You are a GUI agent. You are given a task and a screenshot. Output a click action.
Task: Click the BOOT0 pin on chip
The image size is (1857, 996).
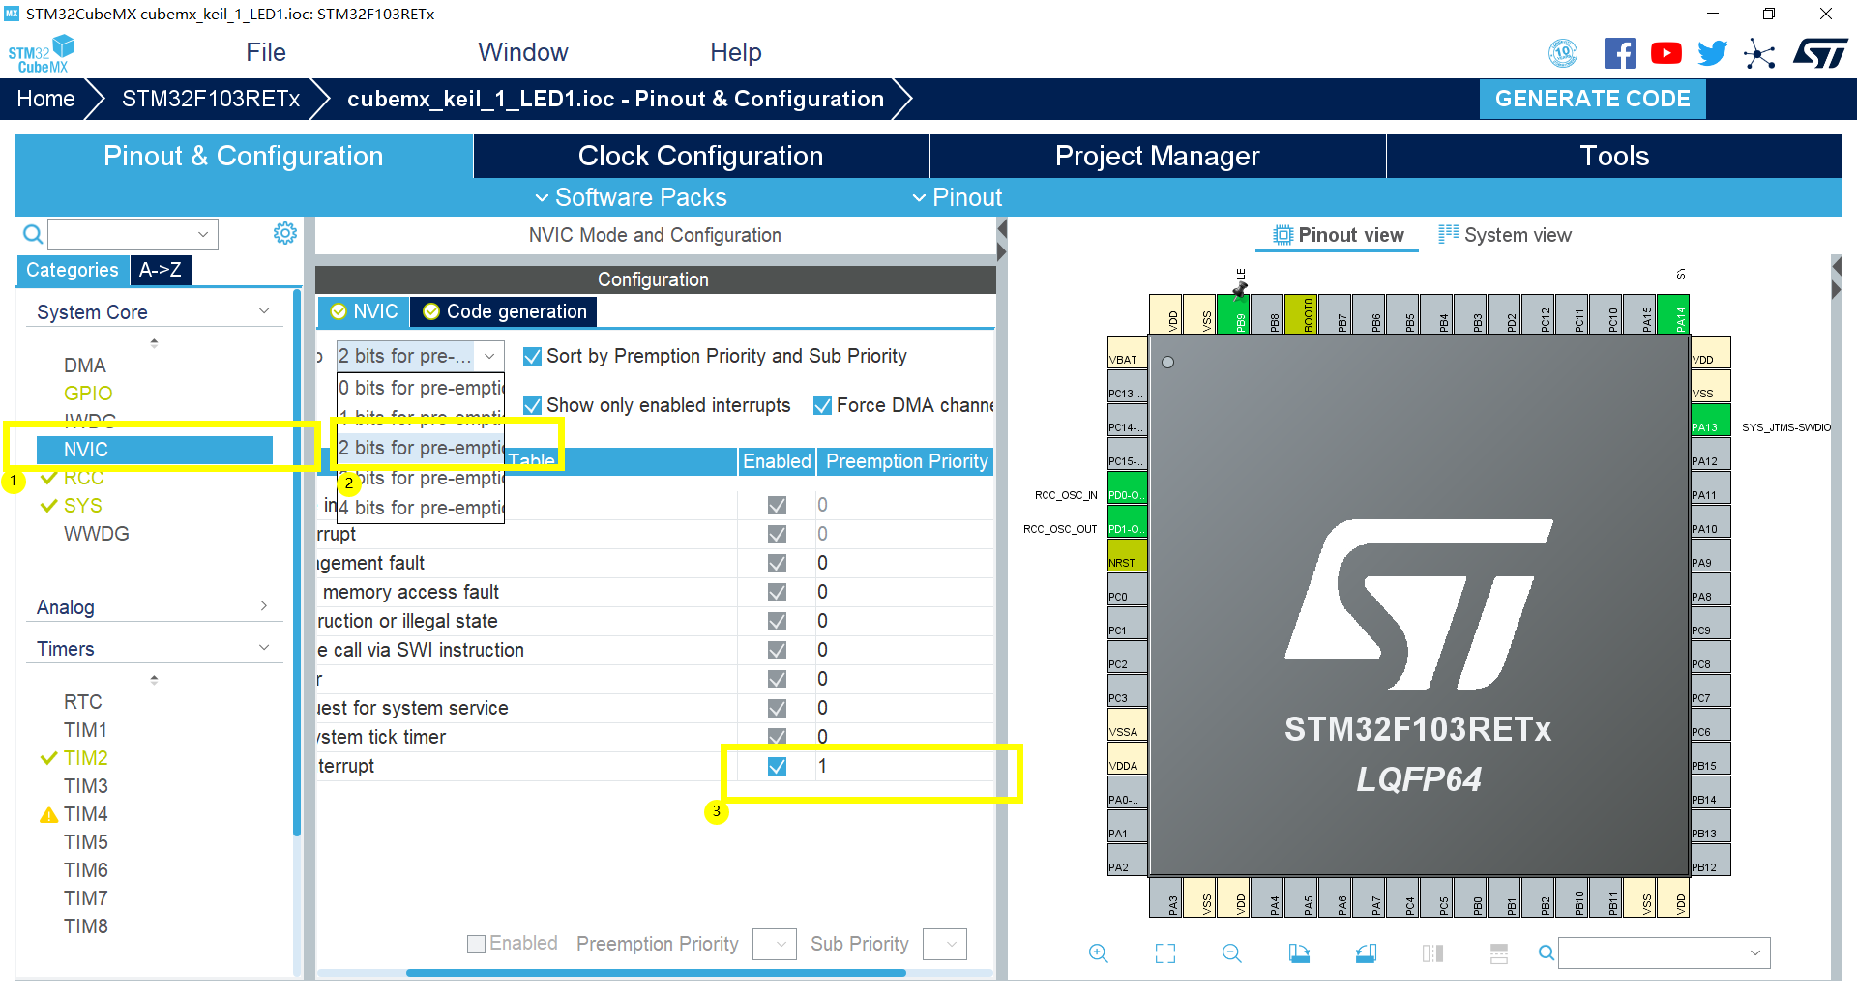(x=1302, y=315)
